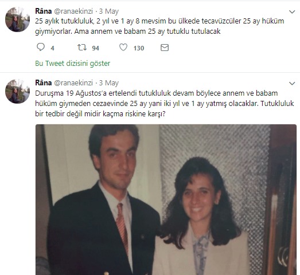
Task: Retweet the first tweet about 25 aylık tutukluluk
Action: click(x=82, y=47)
